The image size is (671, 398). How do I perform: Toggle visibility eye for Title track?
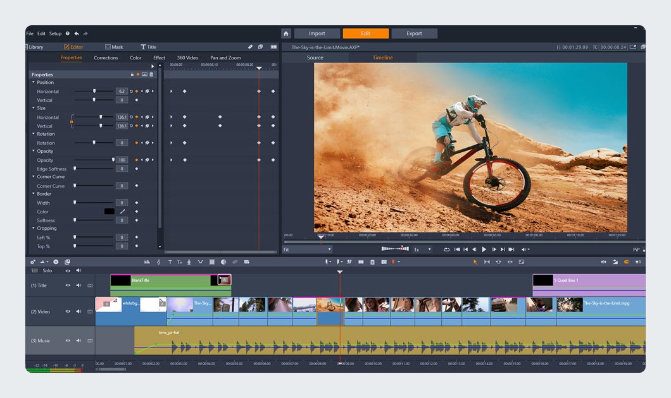[68, 286]
